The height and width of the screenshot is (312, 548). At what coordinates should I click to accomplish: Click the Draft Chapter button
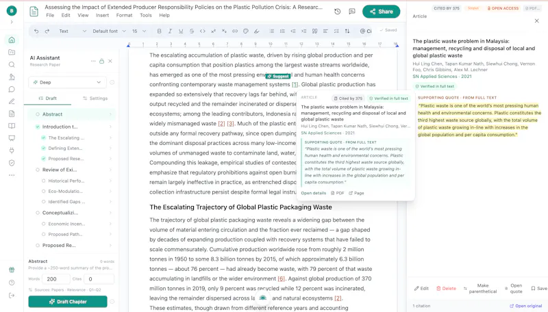coord(68,302)
